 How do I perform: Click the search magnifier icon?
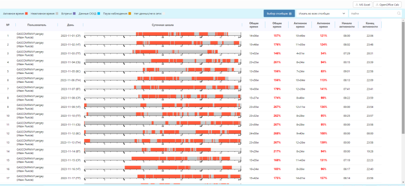click(399, 14)
